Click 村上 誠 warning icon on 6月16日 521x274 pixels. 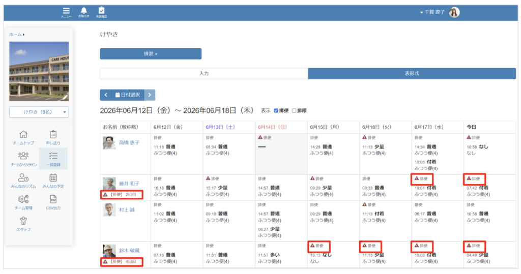[364, 204]
